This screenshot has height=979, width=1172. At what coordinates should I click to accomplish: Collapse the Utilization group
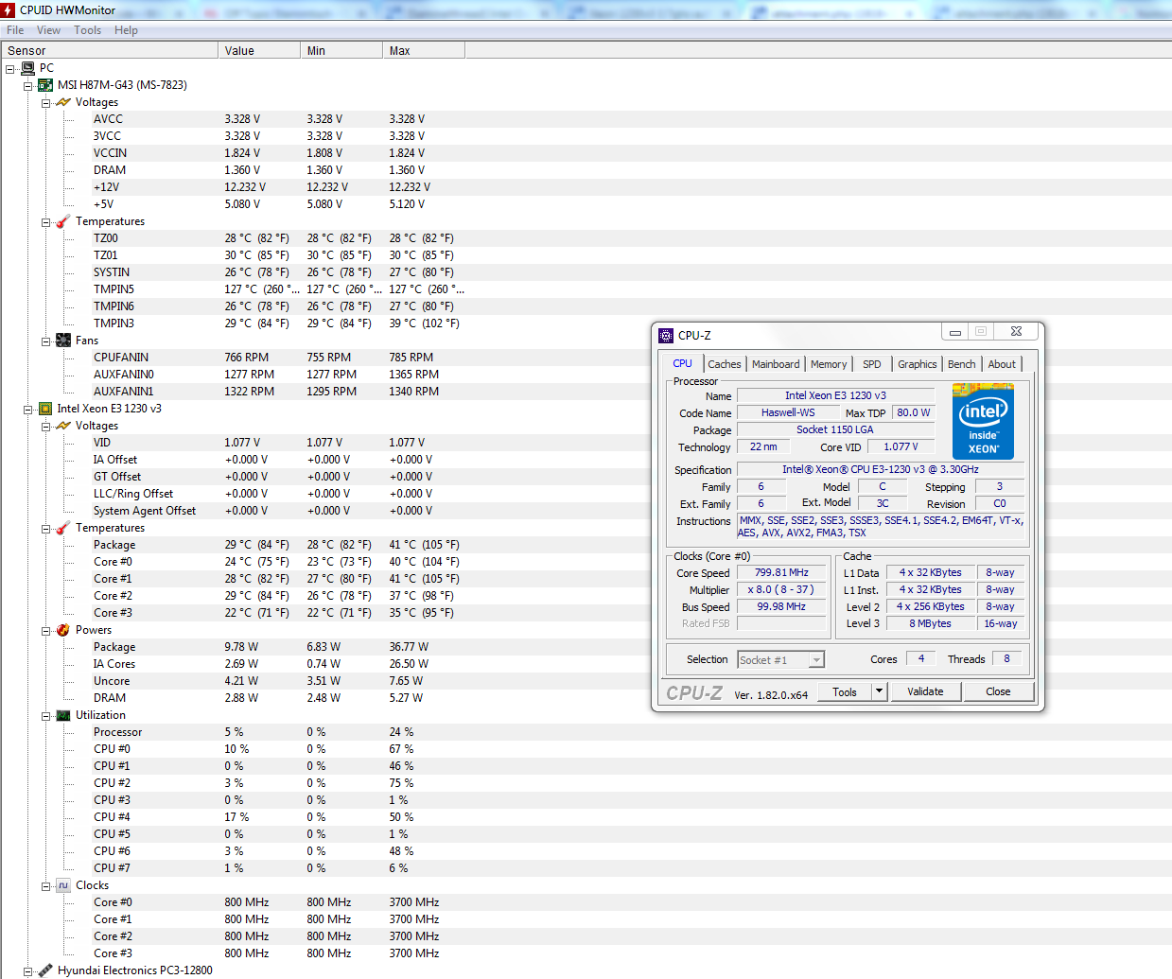click(x=45, y=716)
